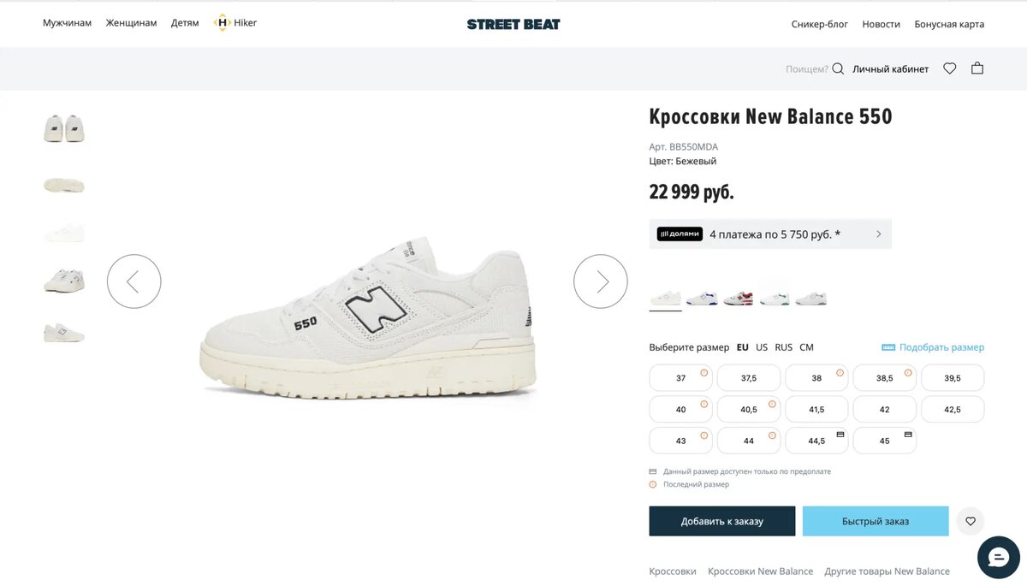Viewport: 1027px width, 586px height.
Task: Show next product photo with right arrow
Action: 601,281
